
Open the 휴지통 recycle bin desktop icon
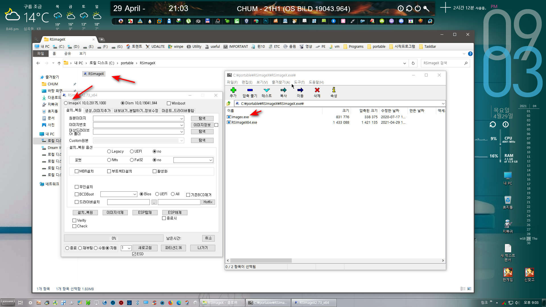pyautogui.click(x=508, y=202)
